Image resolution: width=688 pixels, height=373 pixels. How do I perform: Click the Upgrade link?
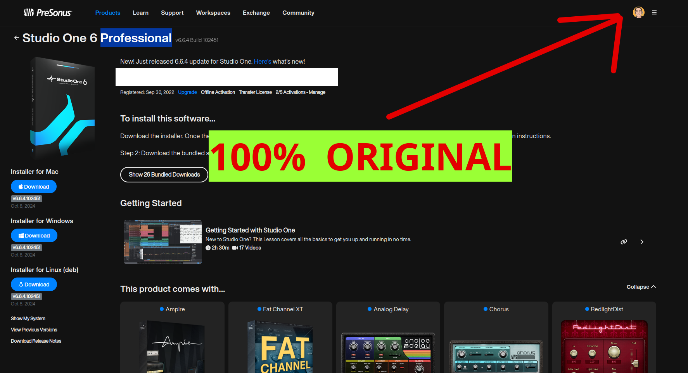187,92
